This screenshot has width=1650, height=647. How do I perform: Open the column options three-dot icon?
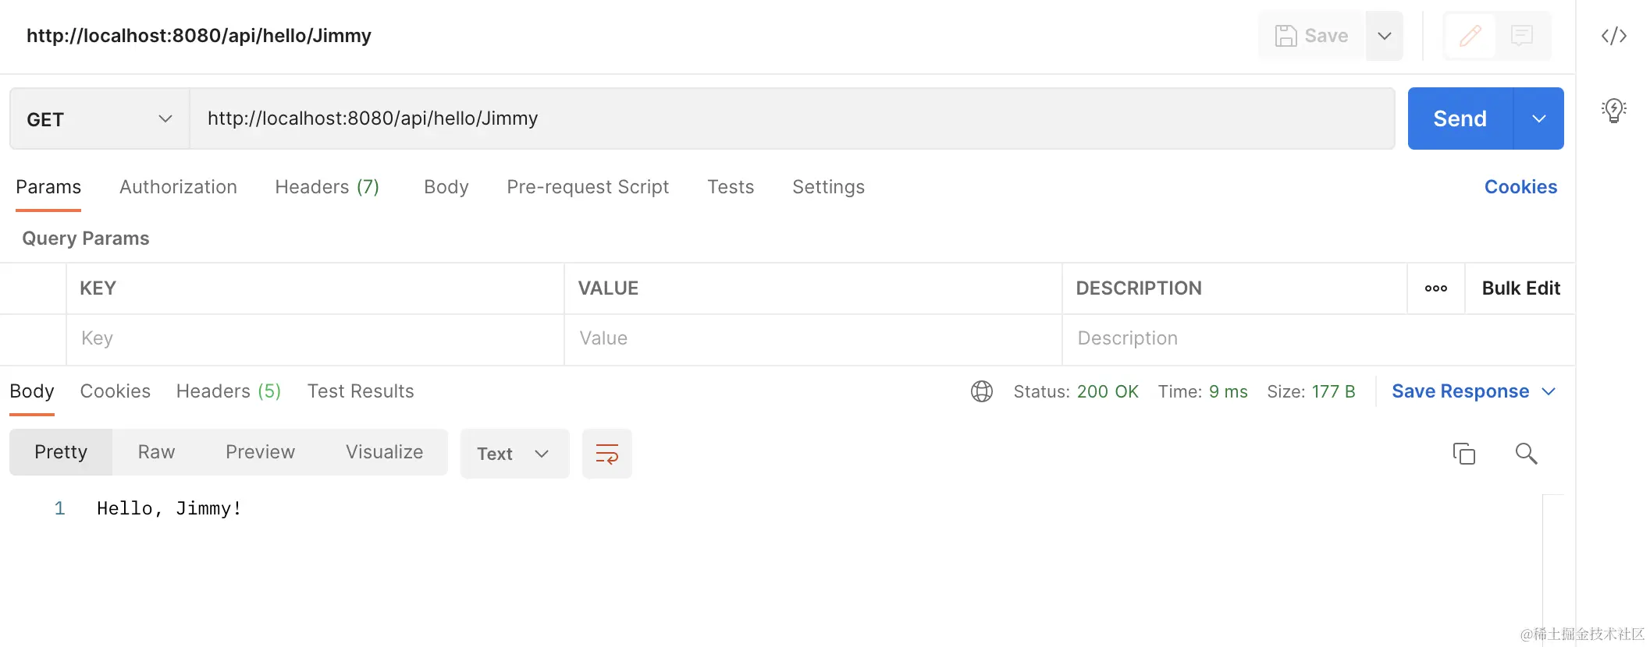tap(1435, 288)
